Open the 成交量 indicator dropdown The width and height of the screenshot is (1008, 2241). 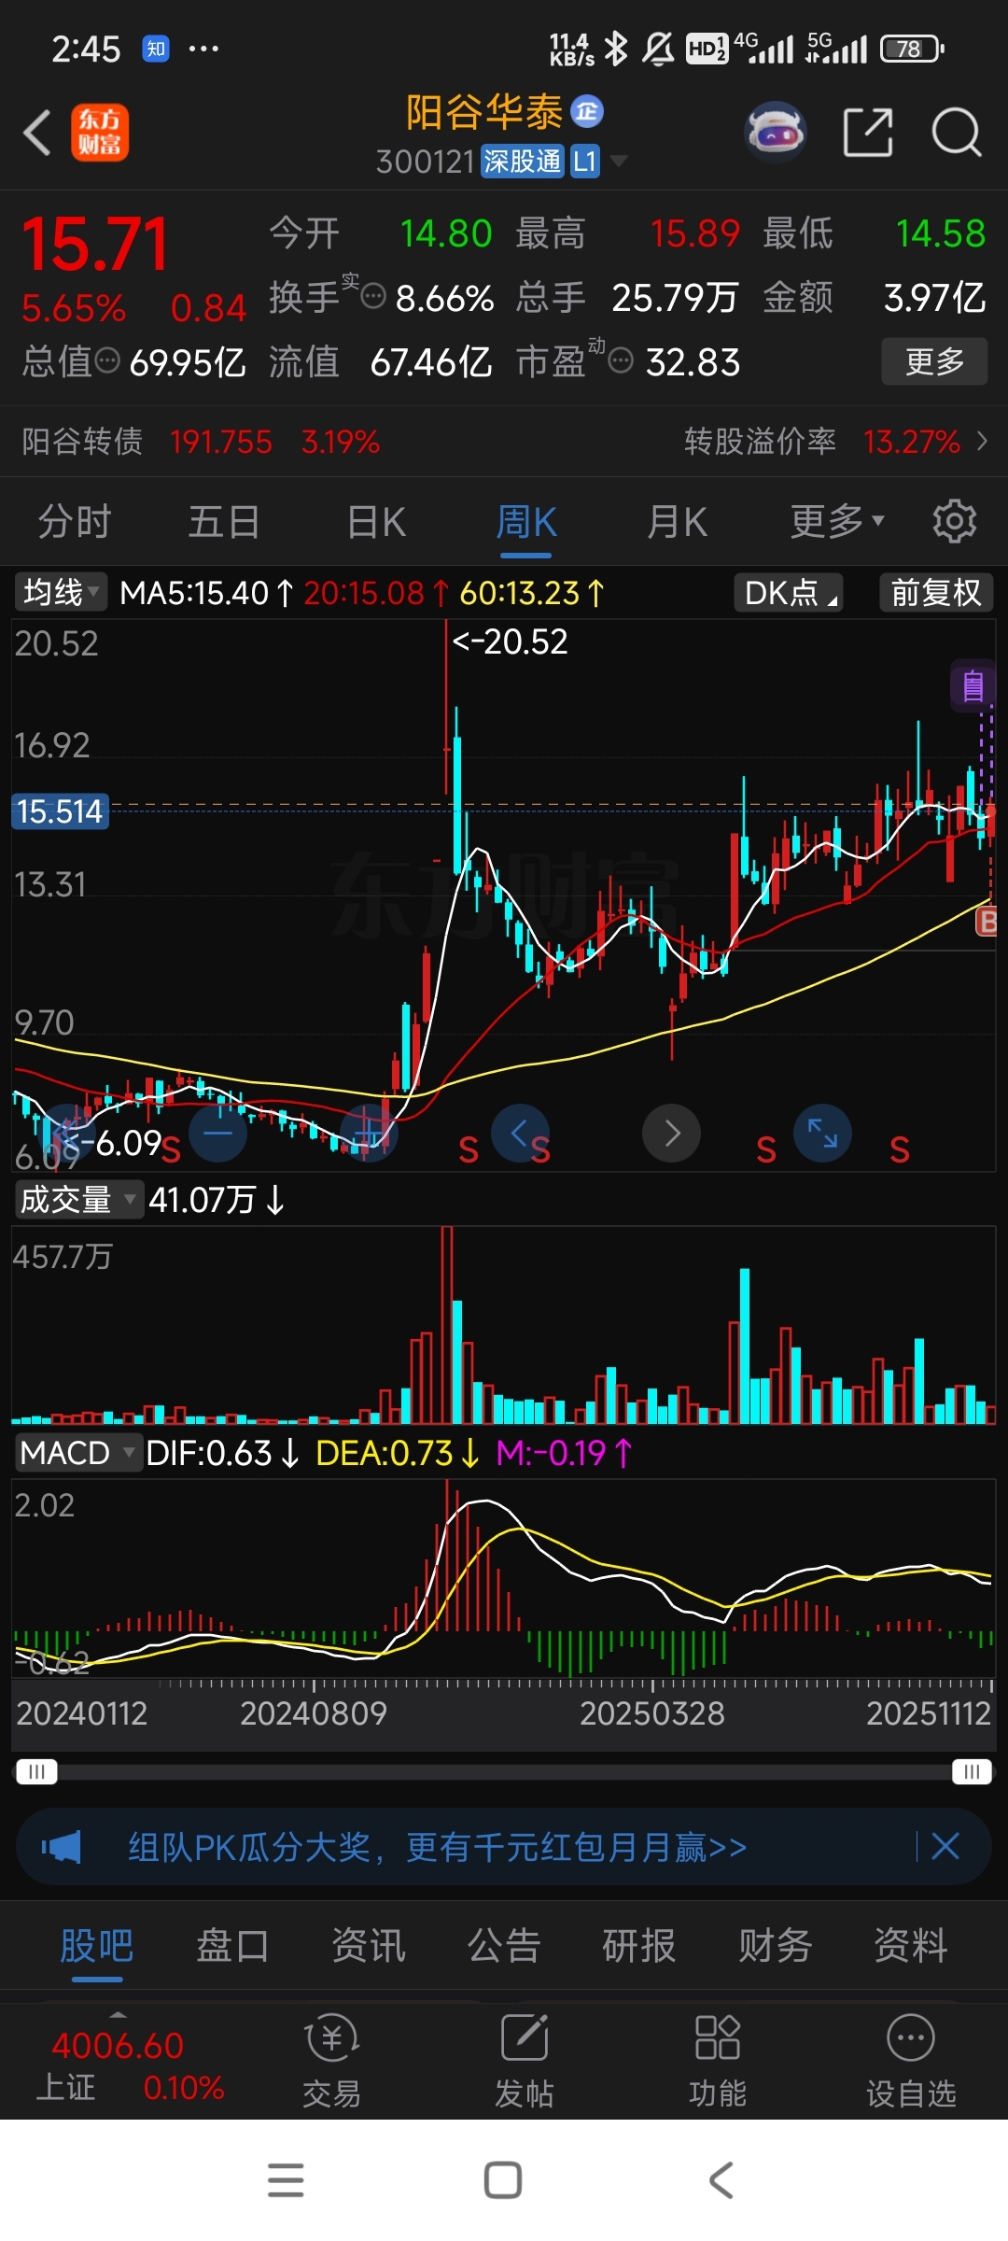click(78, 1200)
